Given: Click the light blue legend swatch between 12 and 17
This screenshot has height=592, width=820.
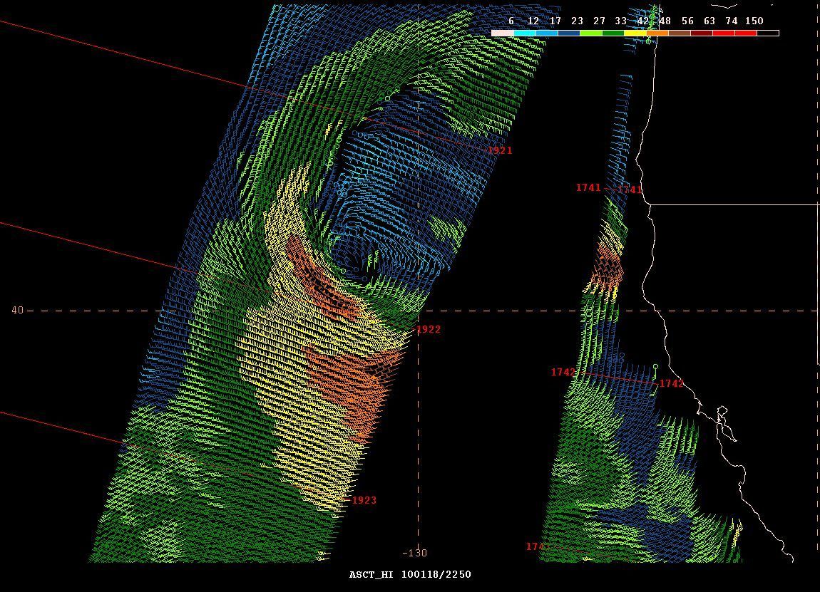Looking at the screenshot, I should tap(547, 33).
